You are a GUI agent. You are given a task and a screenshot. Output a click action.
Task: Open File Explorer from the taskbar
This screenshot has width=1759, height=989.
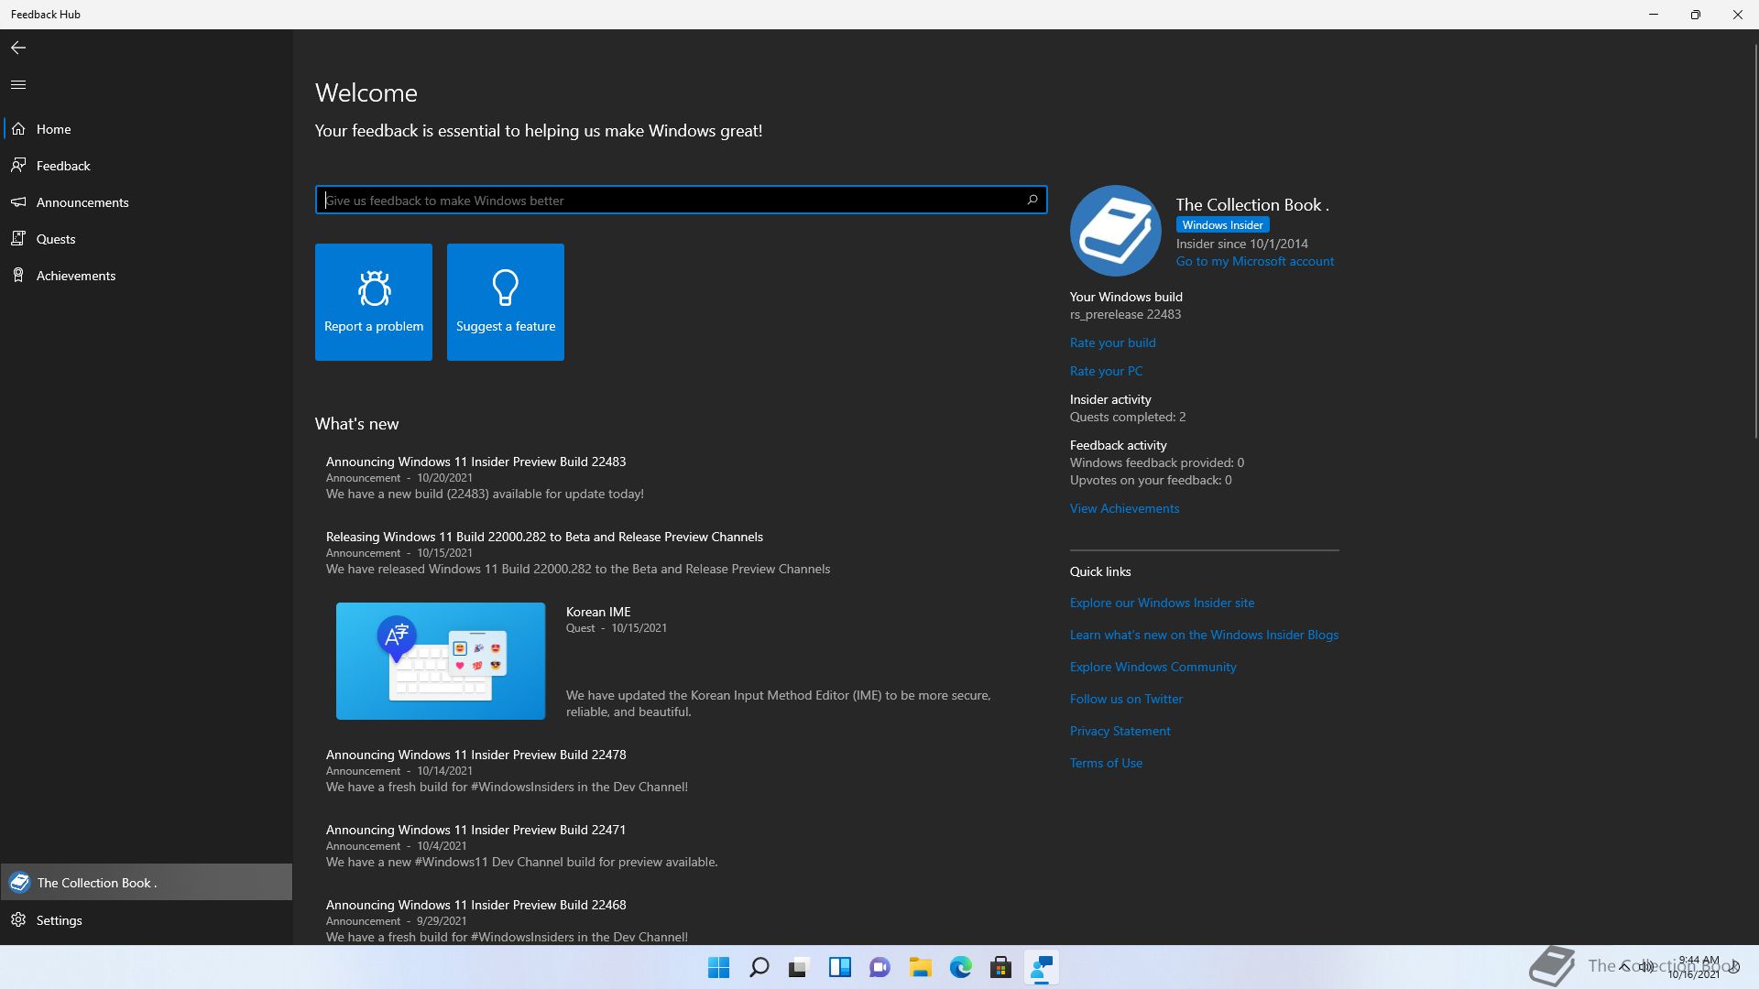921,967
